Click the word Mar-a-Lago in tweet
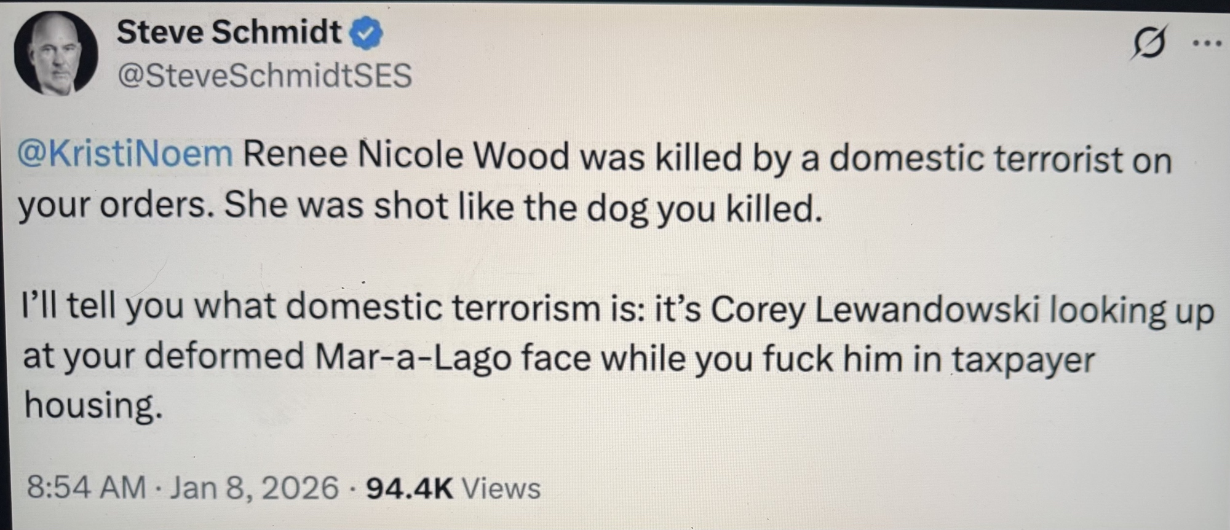Screen dimensions: 1230x530 tap(413, 357)
